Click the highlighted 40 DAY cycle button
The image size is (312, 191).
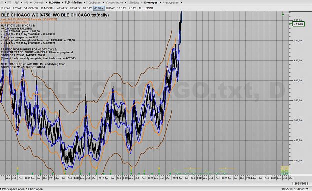(x=99, y=8)
